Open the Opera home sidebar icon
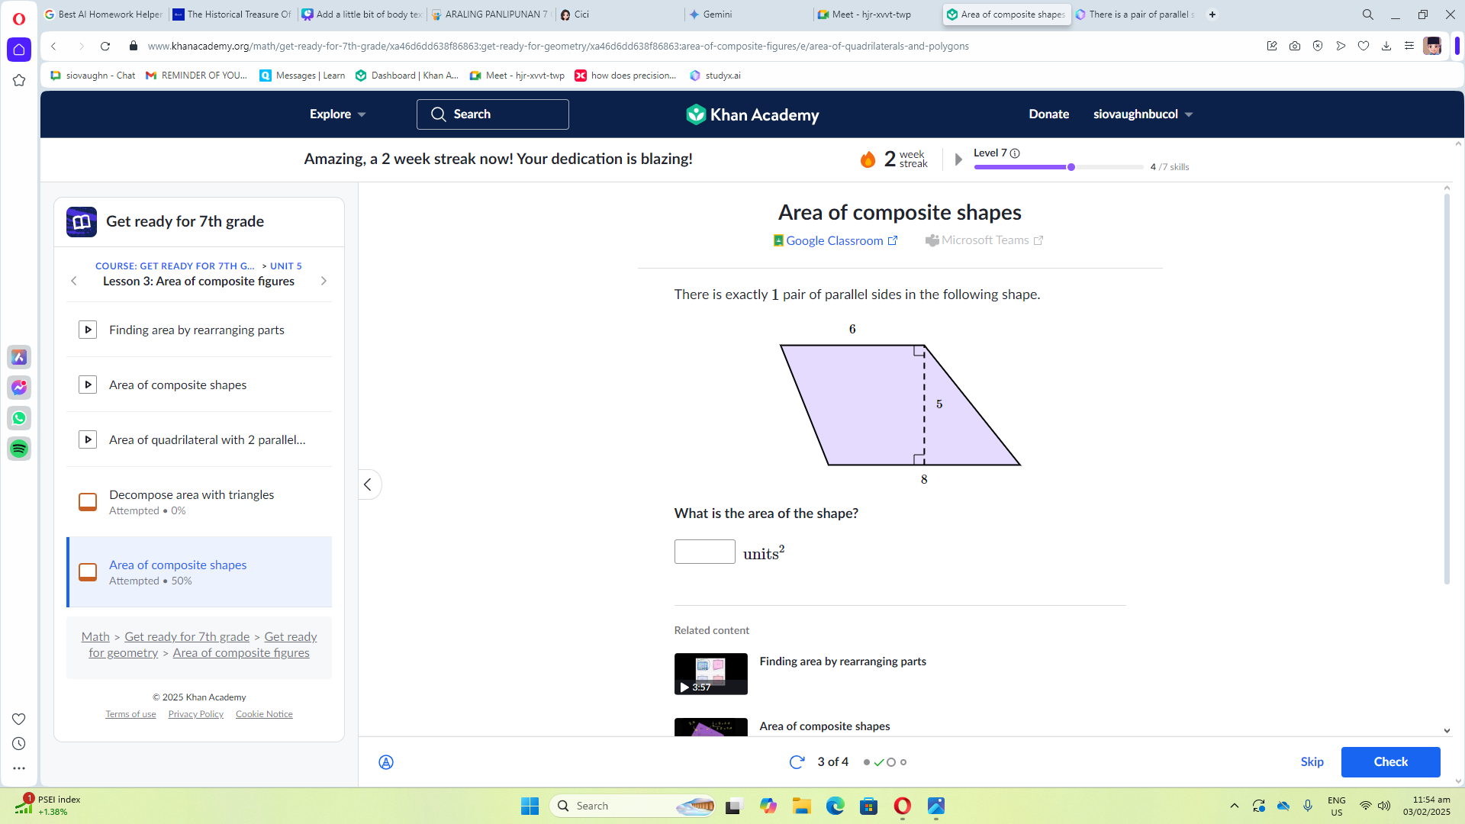 point(19,50)
